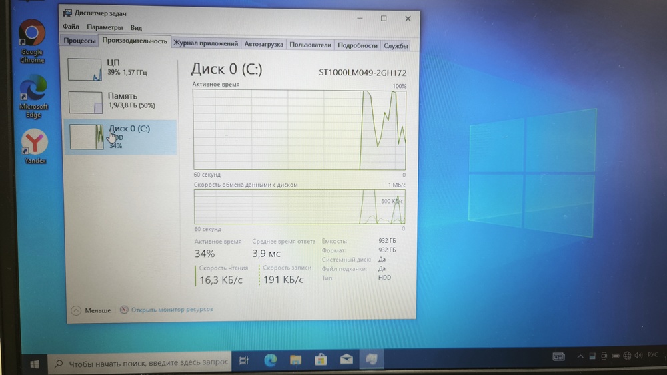Click the 1 МБ/с scale label
Screen dimensions: 667x375
click(396, 185)
